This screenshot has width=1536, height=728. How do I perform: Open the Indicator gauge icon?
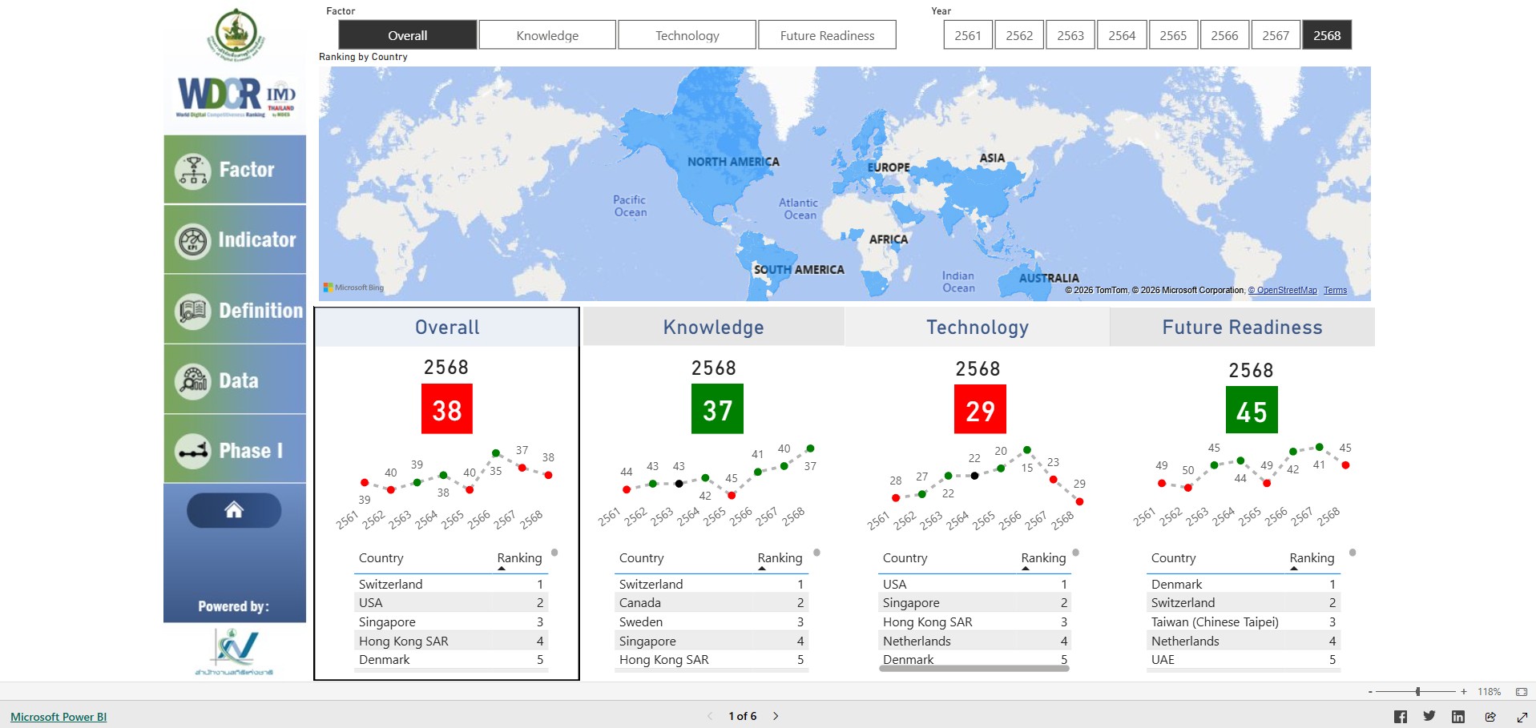click(193, 240)
